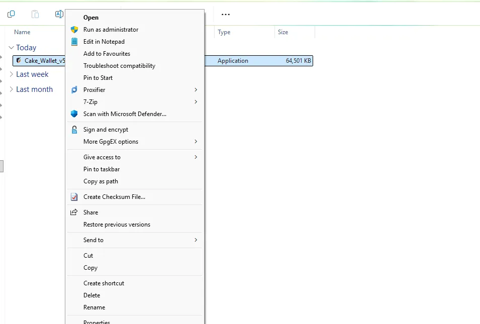The width and height of the screenshot is (480, 324).
Task: Click the rename icon in the toolbar
Action: pyautogui.click(x=59, y=14)
